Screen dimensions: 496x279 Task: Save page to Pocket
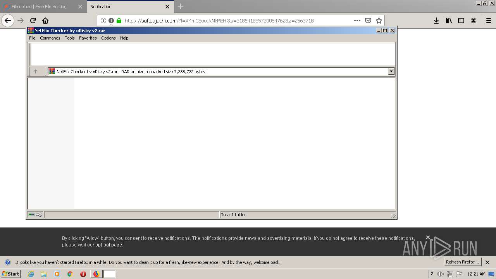point(368,21)
